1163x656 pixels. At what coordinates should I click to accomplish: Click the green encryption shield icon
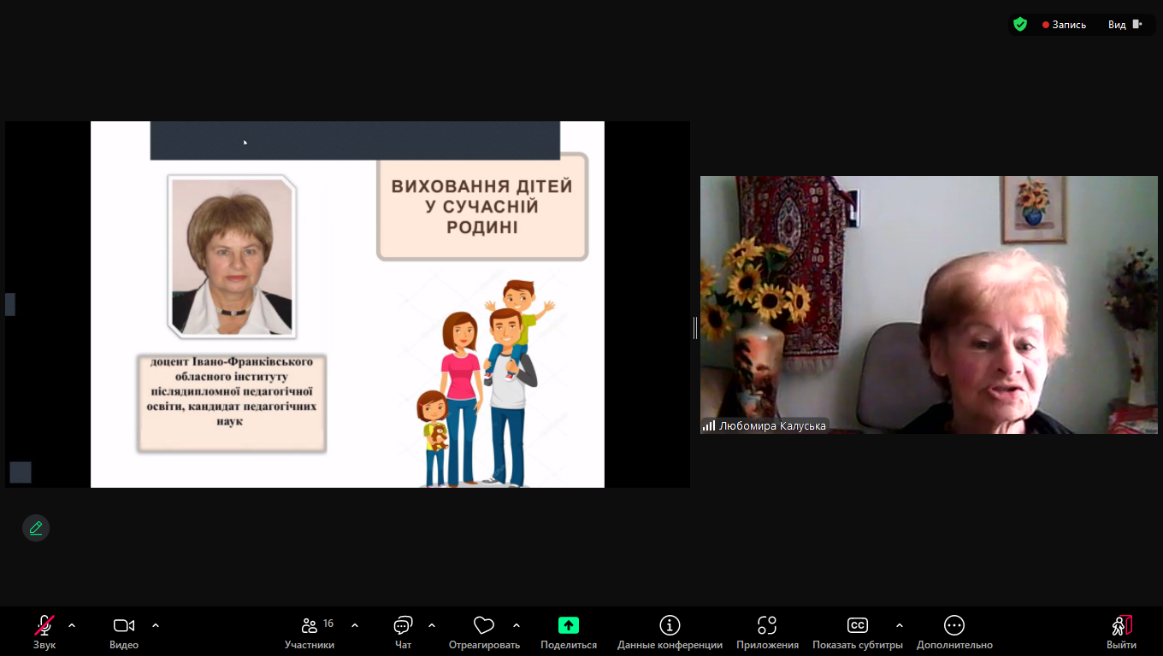[1020, 25]
